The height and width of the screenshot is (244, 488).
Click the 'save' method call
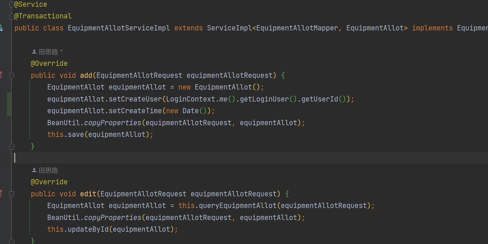click(x=76, y=135)
